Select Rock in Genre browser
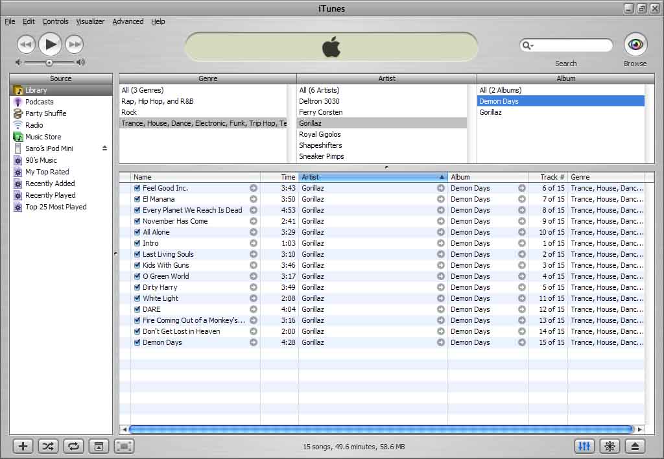This screenshot has height=459, width=664. tap(204, 112)
